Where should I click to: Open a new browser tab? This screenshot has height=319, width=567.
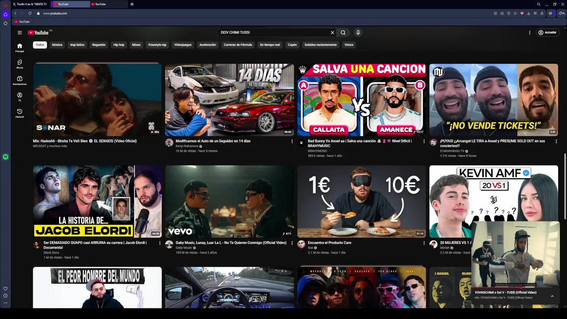pyautogui.click(x=132, y=4)
